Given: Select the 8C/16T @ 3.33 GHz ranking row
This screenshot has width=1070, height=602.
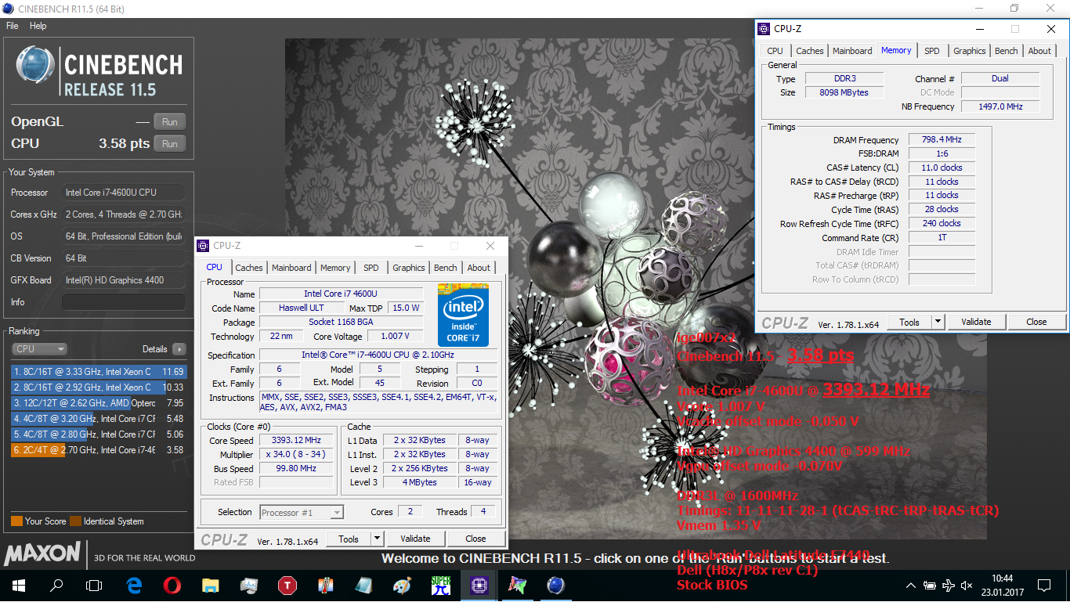Looking at the screenshot, I should 99,372.
